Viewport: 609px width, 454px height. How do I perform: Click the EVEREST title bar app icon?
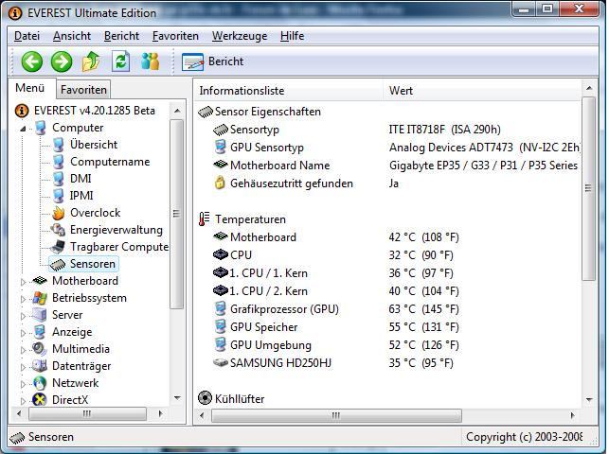tap(15, 13)
